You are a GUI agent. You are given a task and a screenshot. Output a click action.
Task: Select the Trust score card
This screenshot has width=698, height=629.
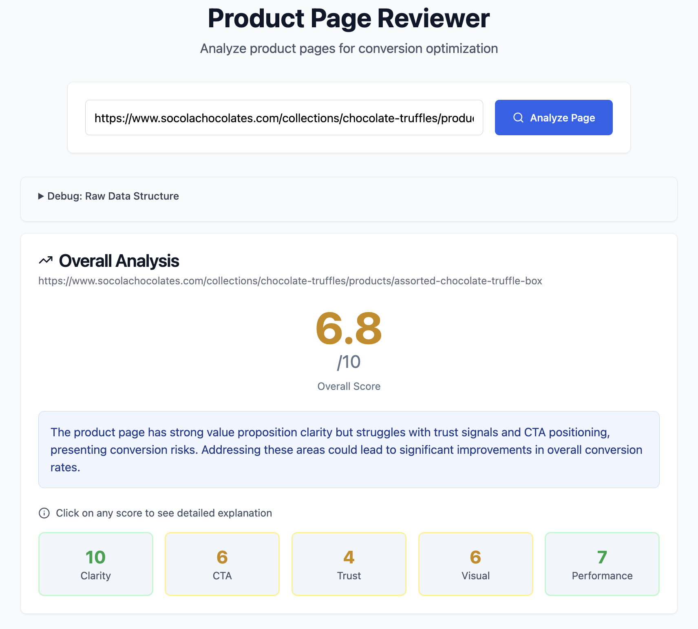(349, 564)
